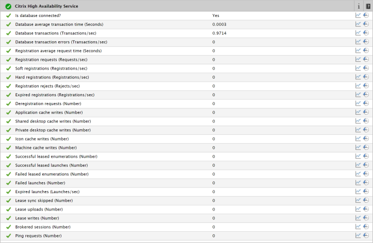Image resolution: width=373 pixels, height=243 pixels.
Task: Show graph for Icon cache writes row
Action: [358, 138]
